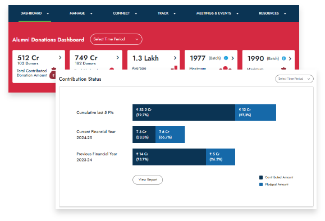Click the 1990 batch value
The height and width of the screenshot is (221, 325).
point(255,59)
